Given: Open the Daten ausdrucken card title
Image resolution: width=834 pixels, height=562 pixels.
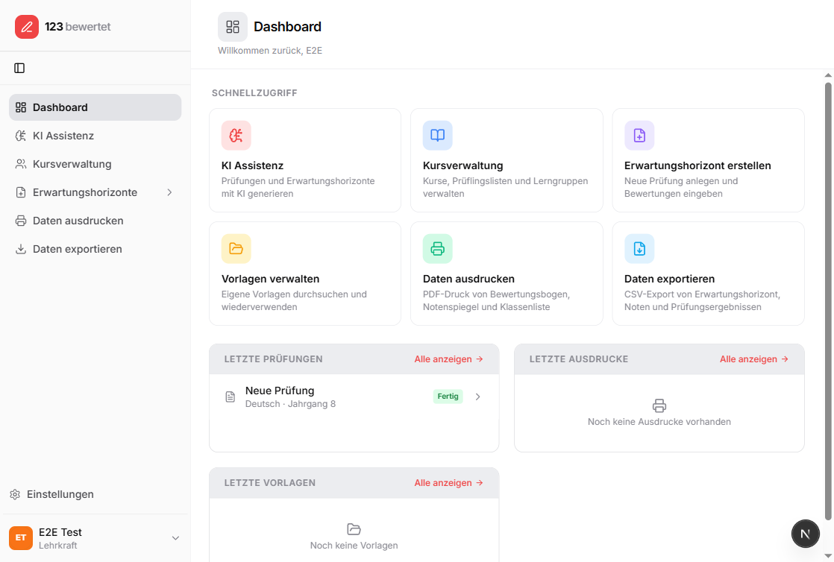Looking at the screenshot, I should [x=468, y=279].
